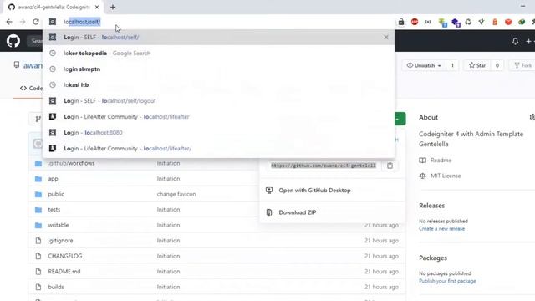535x301 pixels.
Task: Switch to the Code tab
Action: (31, 88)
